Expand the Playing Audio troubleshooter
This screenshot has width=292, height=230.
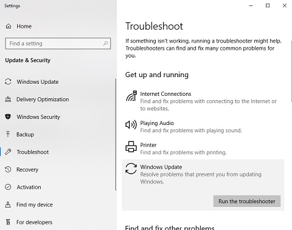coord(203,127)
